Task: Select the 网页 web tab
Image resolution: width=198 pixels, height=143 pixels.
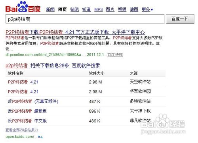Action: 63,9
